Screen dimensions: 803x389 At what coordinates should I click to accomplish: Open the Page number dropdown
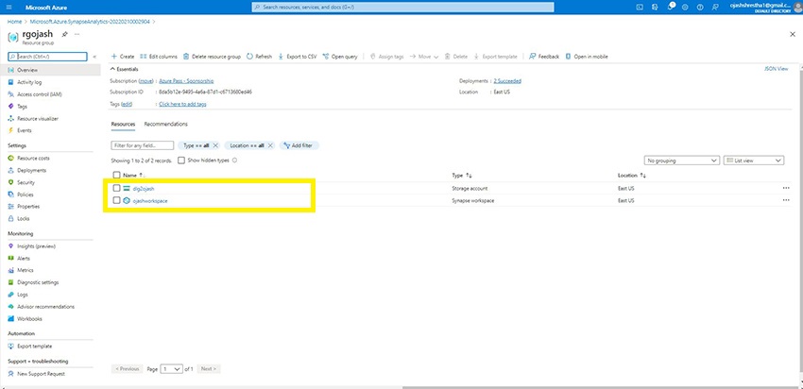pyautogui.click(x=172, y=369)
